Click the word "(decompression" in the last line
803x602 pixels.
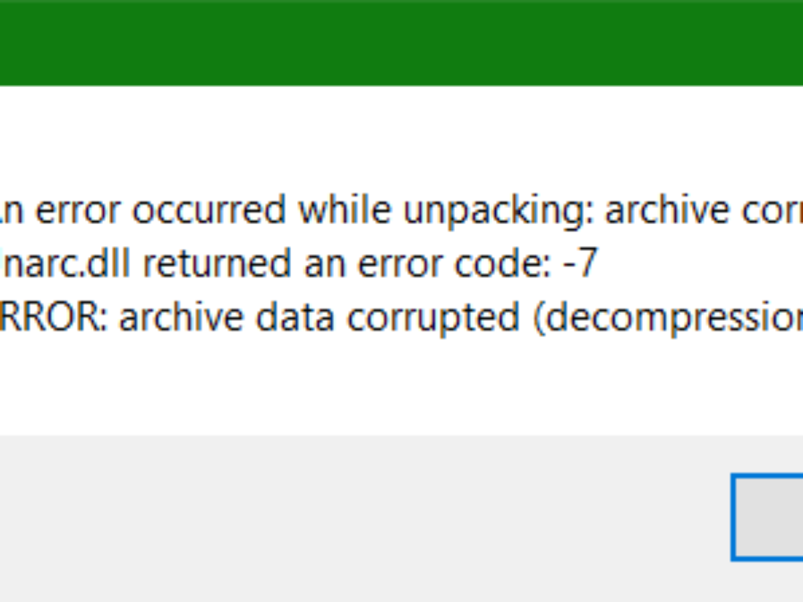(x=668, y=318)
